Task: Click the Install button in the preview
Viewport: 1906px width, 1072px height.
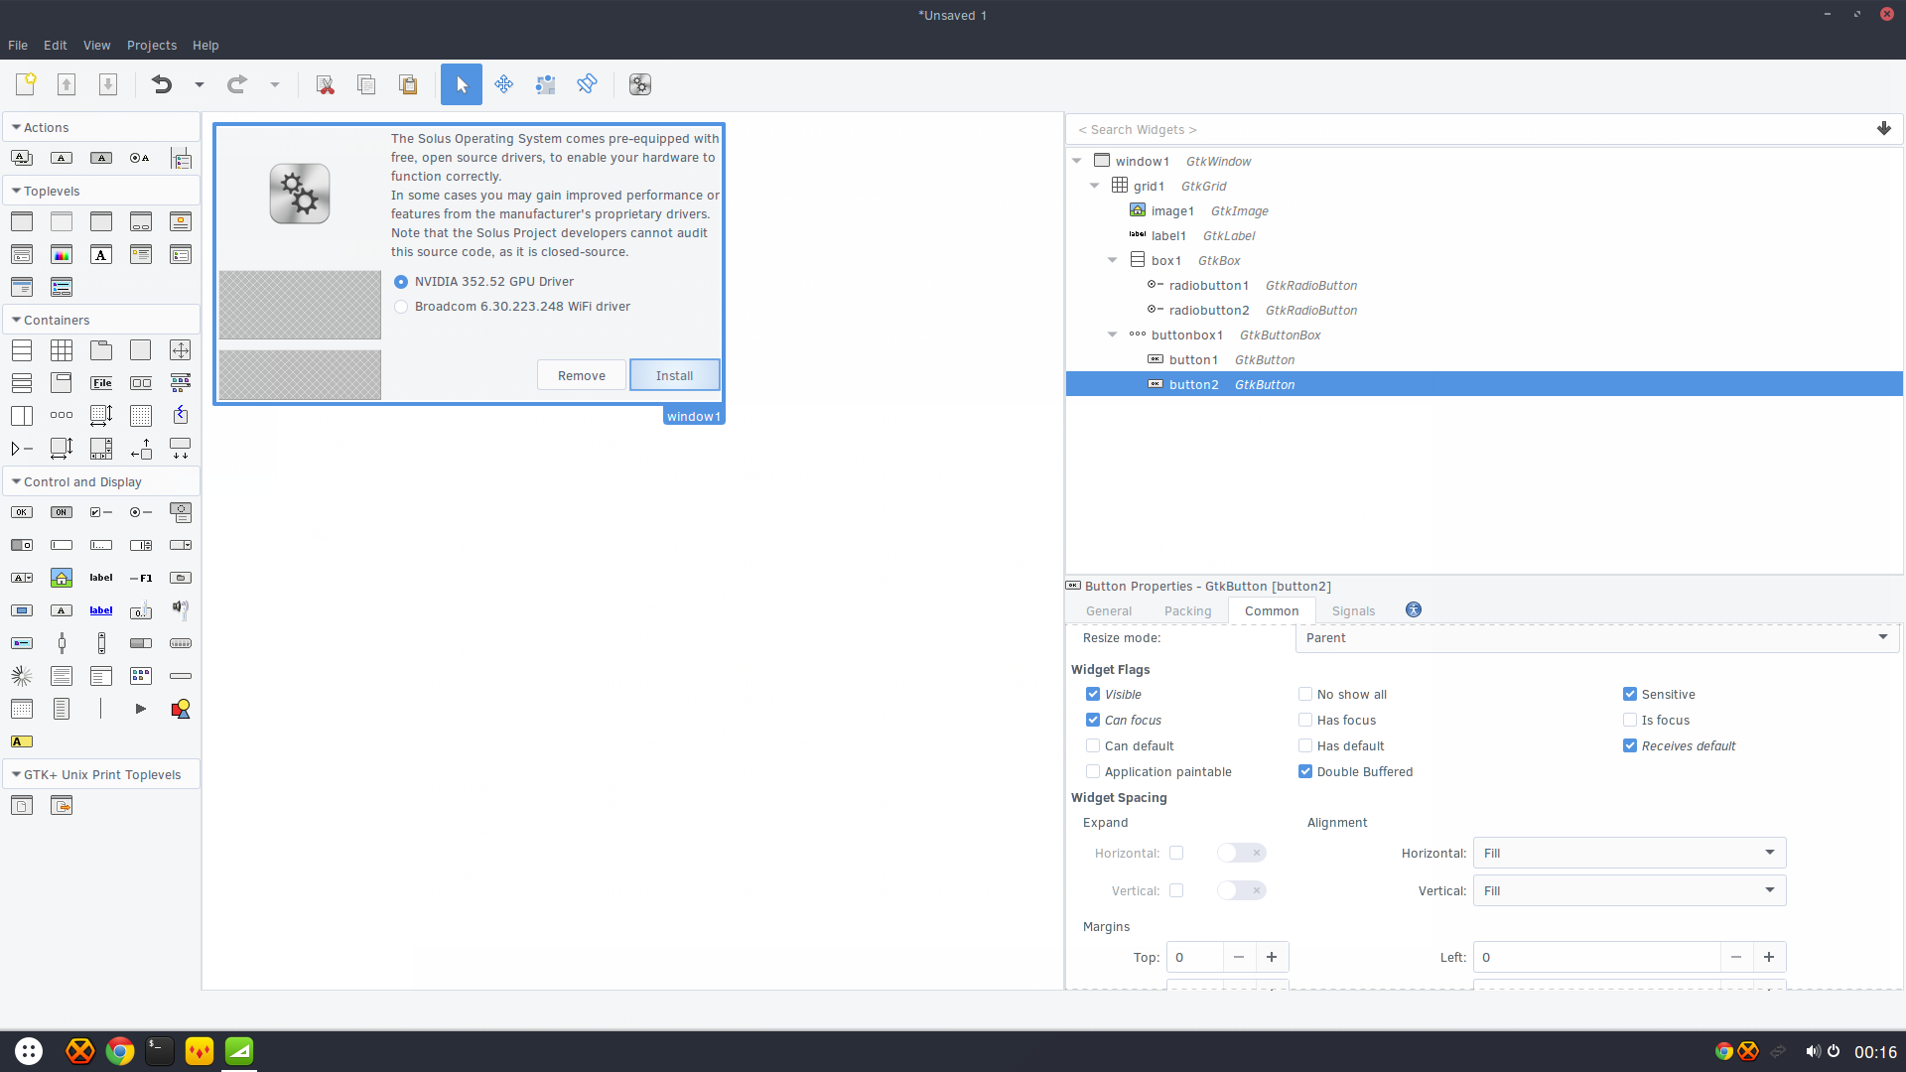Action: click(x=675, y=375)
